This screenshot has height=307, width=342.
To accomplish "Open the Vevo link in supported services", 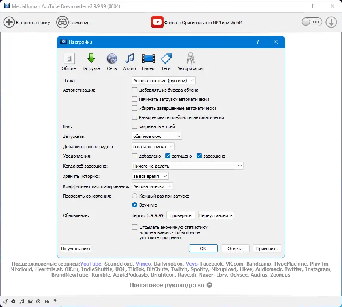I will tap(191, 264).
